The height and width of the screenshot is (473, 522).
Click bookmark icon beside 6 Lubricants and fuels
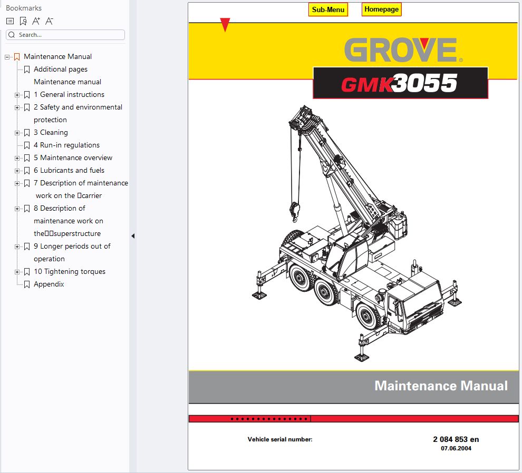[27, 171]
